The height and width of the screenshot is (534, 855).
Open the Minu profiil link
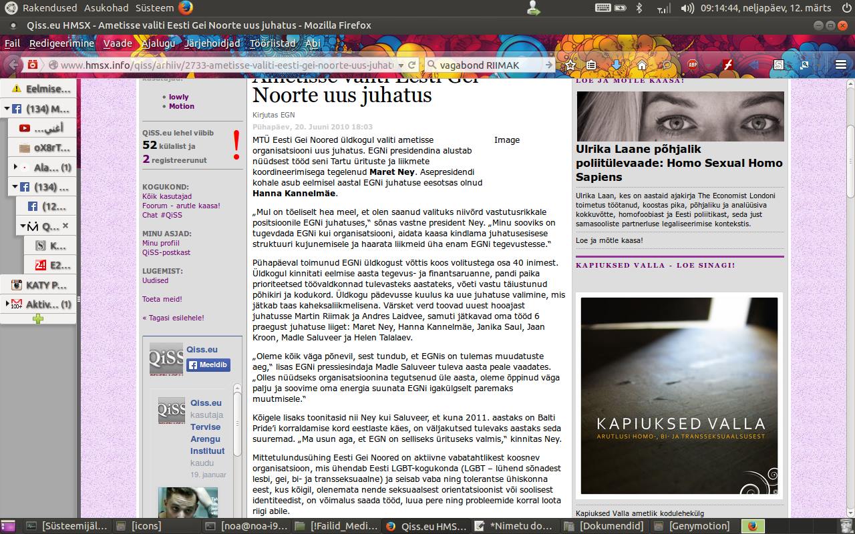click(x=161, y=243)
